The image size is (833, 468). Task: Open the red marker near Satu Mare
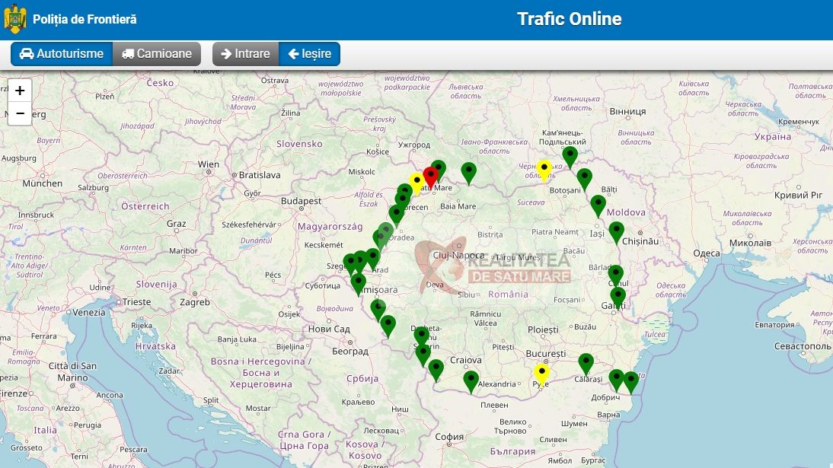click(x=430, y=176)
